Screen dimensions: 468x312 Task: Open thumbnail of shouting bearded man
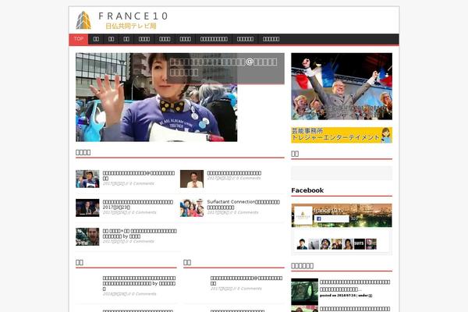[87, 237]
